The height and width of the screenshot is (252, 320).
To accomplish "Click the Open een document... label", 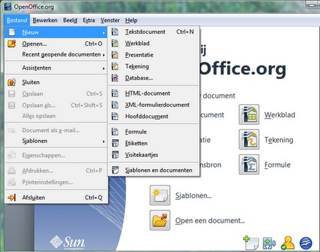I will coord(210,221).
